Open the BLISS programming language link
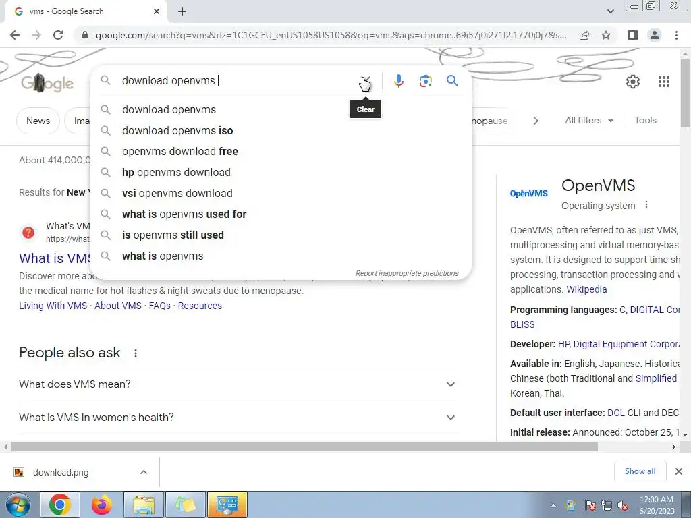Viewport: 691px width, 518px height. pos(522,324)
